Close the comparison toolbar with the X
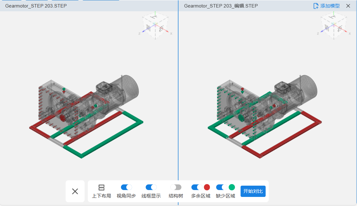This screenshot has height=206, width=357. 75,191
